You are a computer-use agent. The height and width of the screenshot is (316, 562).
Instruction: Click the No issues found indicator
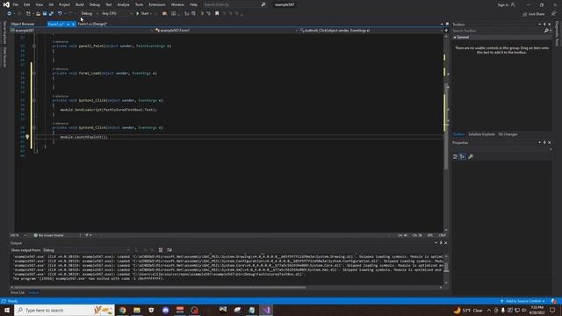coord(48,235)
